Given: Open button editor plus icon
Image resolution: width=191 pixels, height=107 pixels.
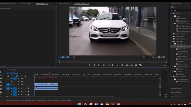Looking at the screenshot, I should [165, 65].
